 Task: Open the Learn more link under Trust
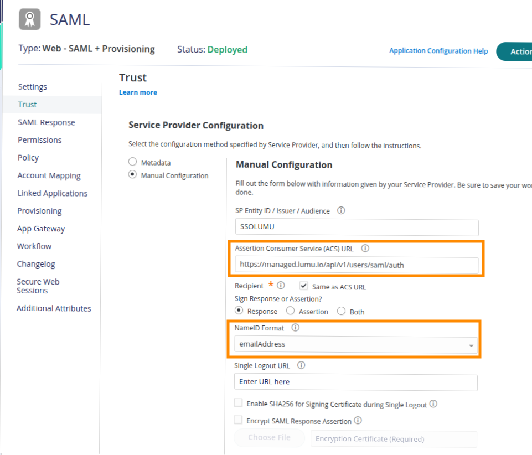138,92
